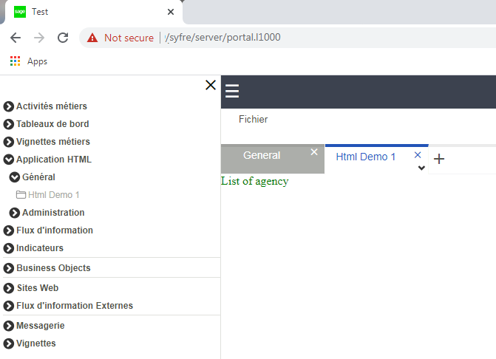
Task: Click the browser forward arrow
Action: coord(39,38)
